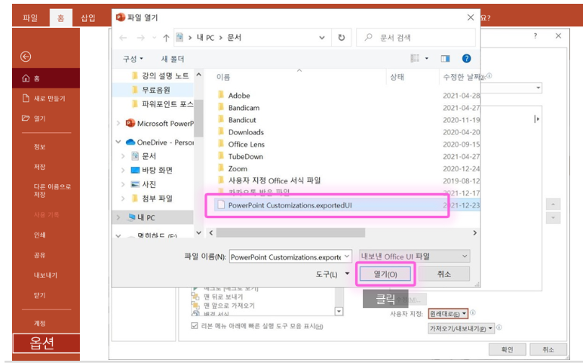Open the 홈 backstage page
Image resolution: width=583 pixels, height=363 pixels.
coord(46,78)
